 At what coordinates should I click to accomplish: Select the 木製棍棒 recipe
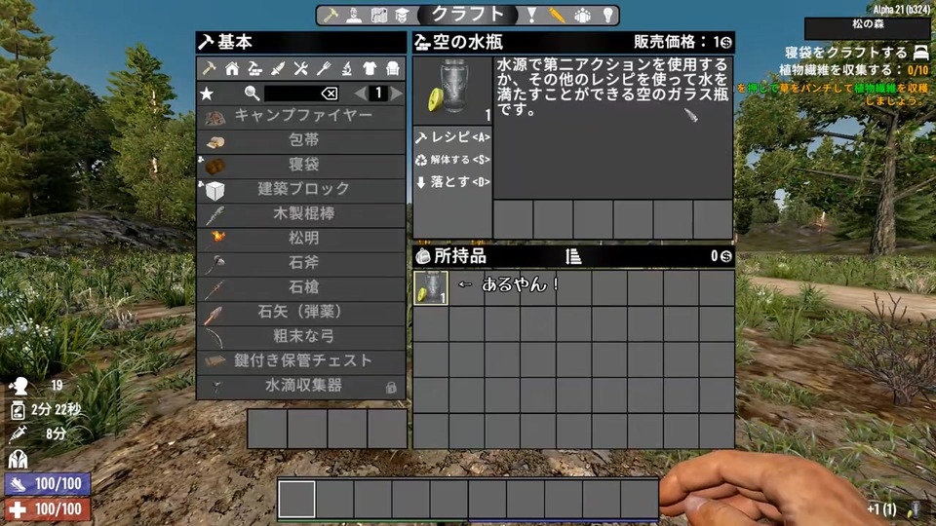tap(301, 214)
